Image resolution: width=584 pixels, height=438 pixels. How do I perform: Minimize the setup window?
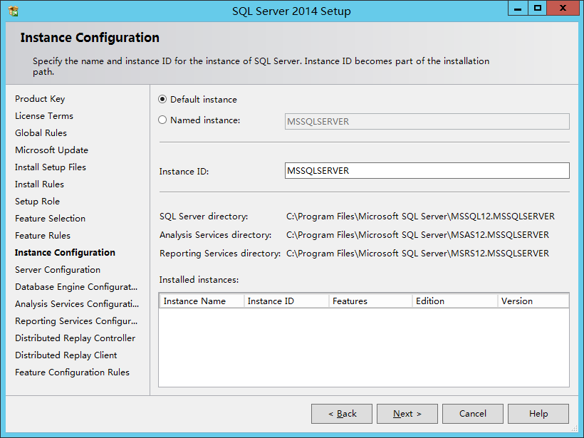(x=518, y=9)
